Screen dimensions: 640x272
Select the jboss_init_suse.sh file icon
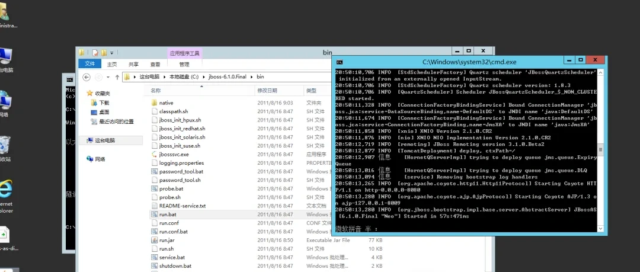154,146
